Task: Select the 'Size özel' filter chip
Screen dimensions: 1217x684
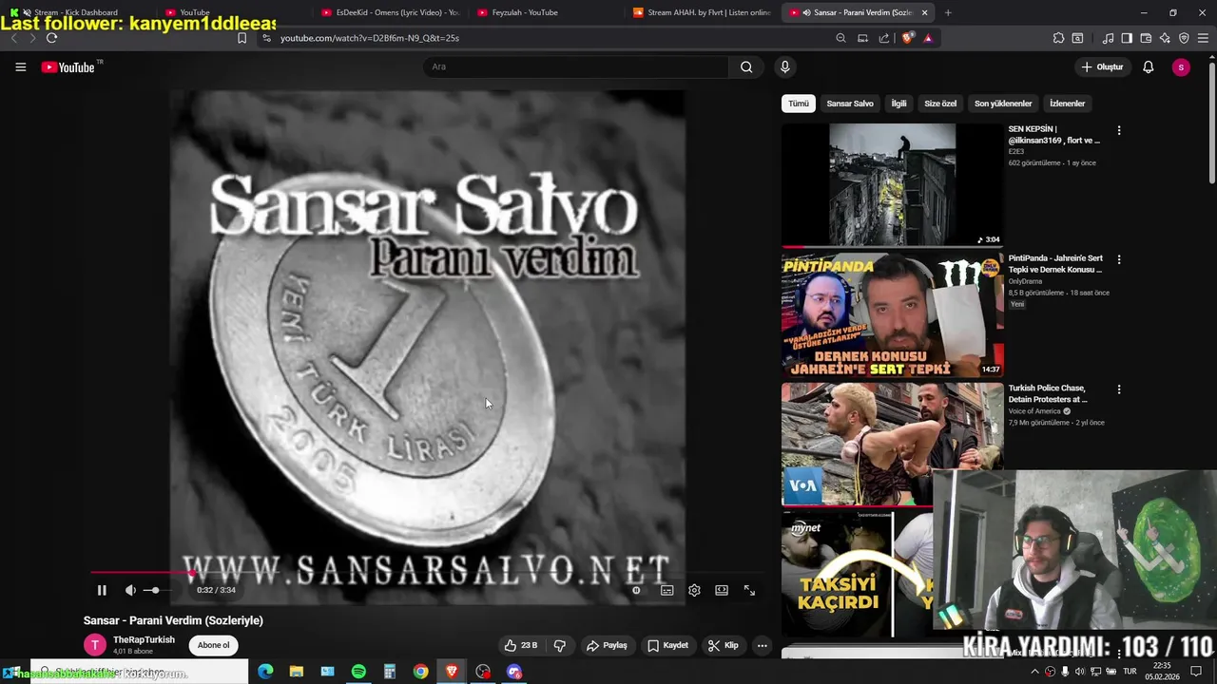Action: pyautogui.click(x=940, y=104)
